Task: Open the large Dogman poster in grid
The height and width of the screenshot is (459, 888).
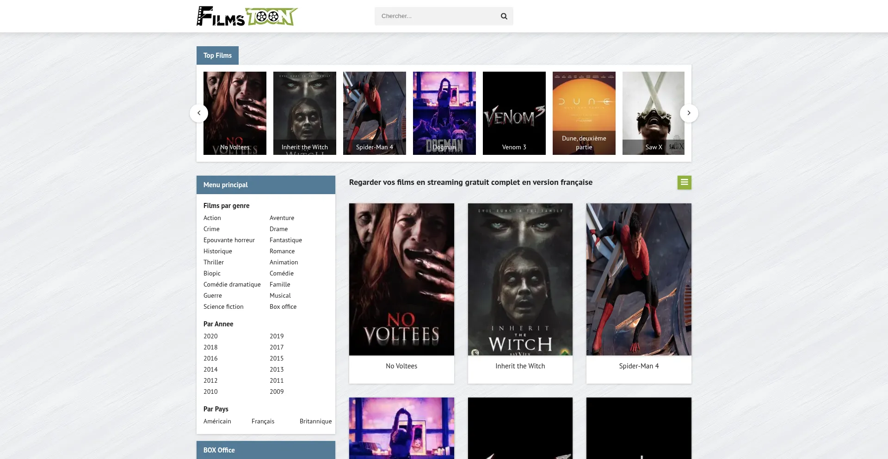Action: point(401,428)
